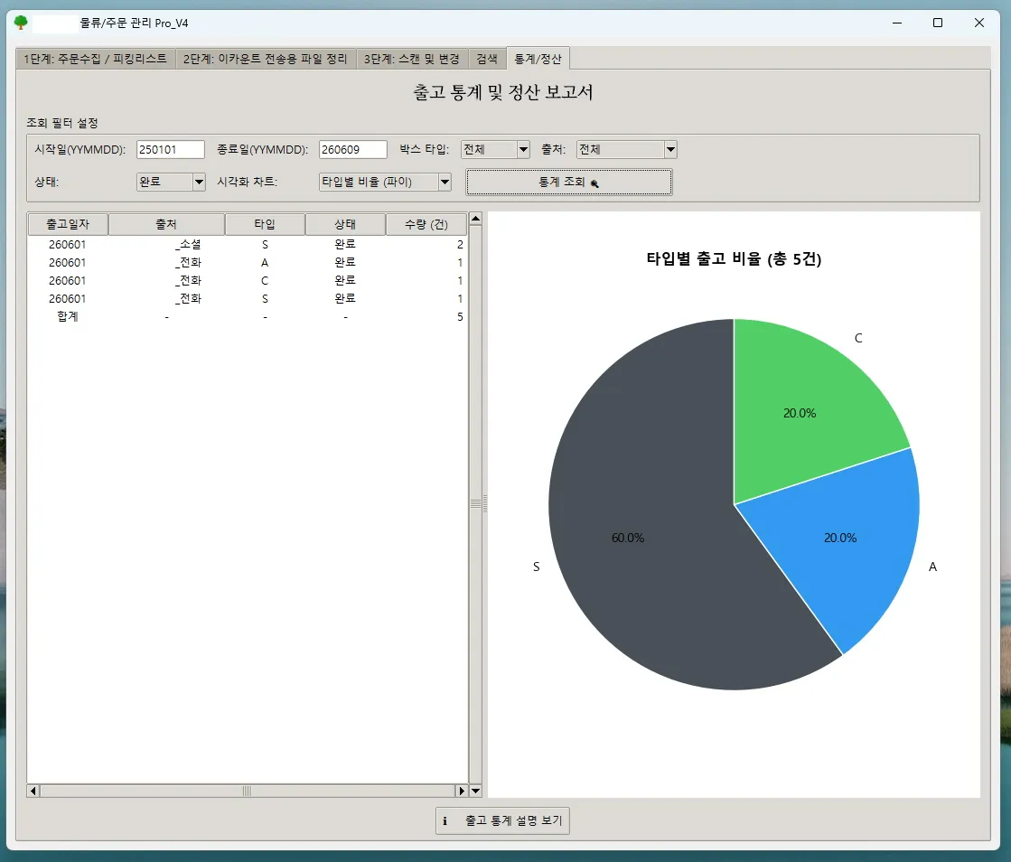Image resolution: width=1011 pixels, height=862 pixels.
Task: Click the magnifier icon on 통계 조회 button
Action: pyautogui.click(x=594, y=183)
